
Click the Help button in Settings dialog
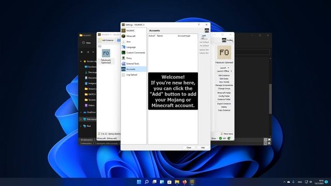[x=203, y=147]
